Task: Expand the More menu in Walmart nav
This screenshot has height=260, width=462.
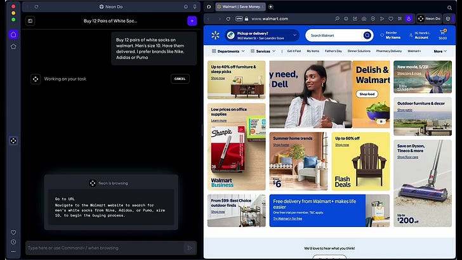Action: [440, 51]
